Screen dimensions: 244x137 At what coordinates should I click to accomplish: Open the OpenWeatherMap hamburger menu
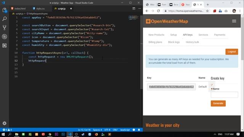click(234, 21)
